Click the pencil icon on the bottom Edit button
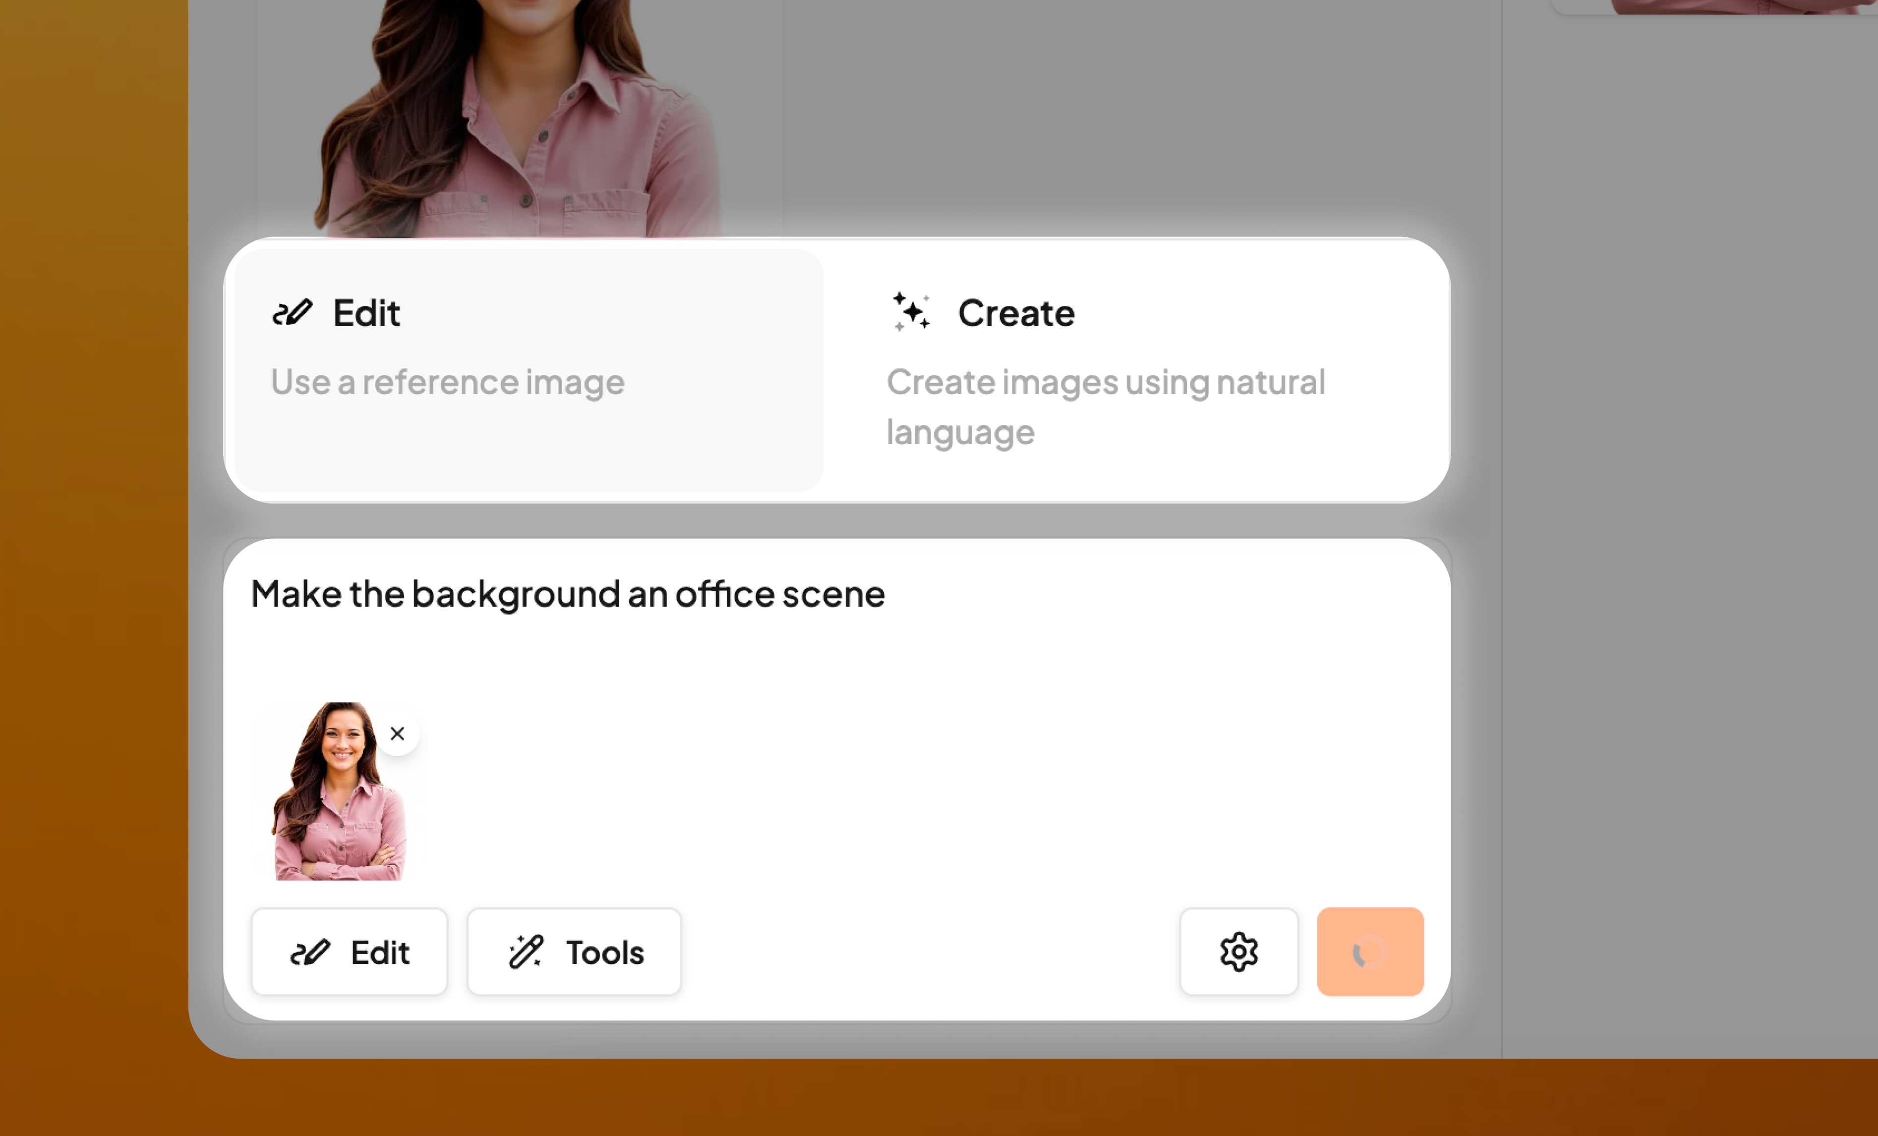The image size is (1878, 1136). coord(310,953)
